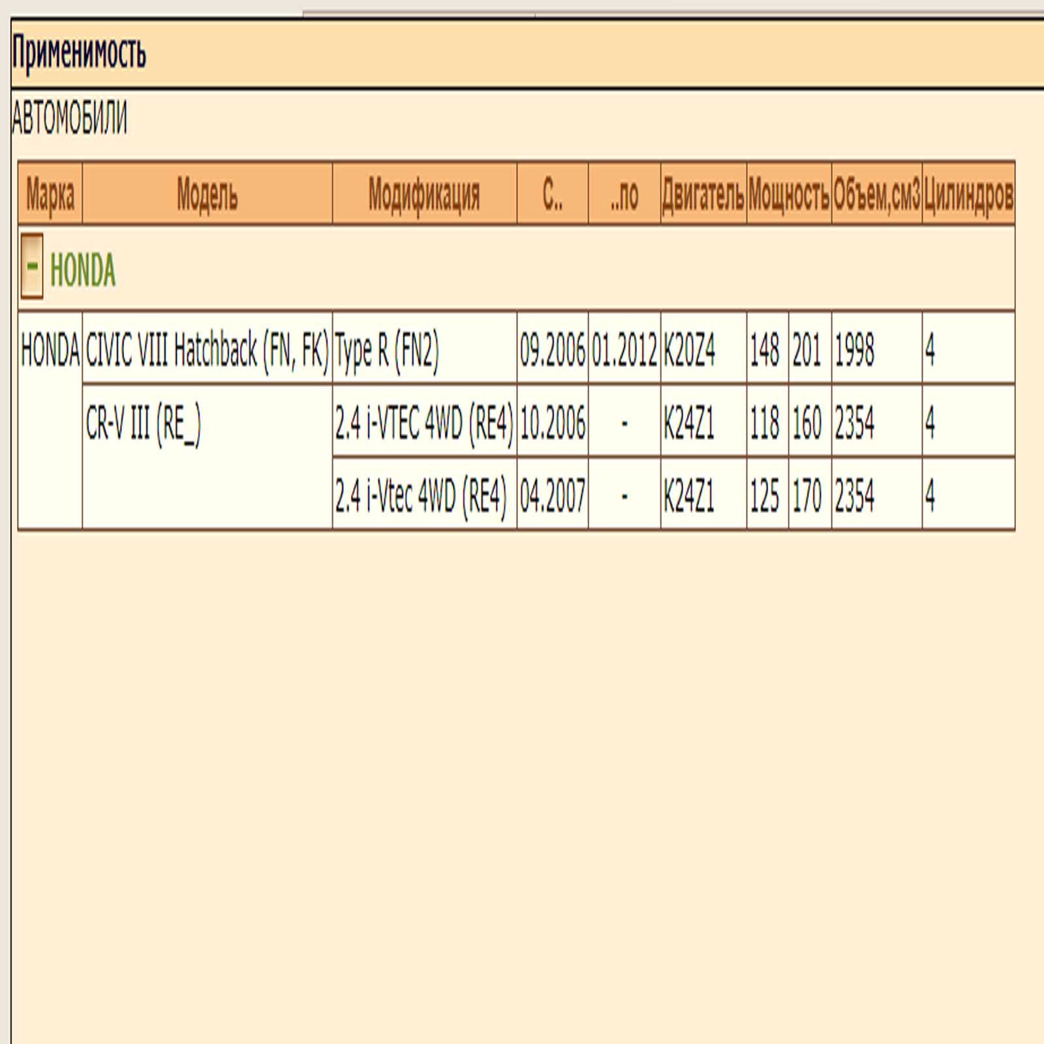The image size is (1044, 1044).
Task: Click the K20Z4 engine code cell
Action: (x=689, y=350)
